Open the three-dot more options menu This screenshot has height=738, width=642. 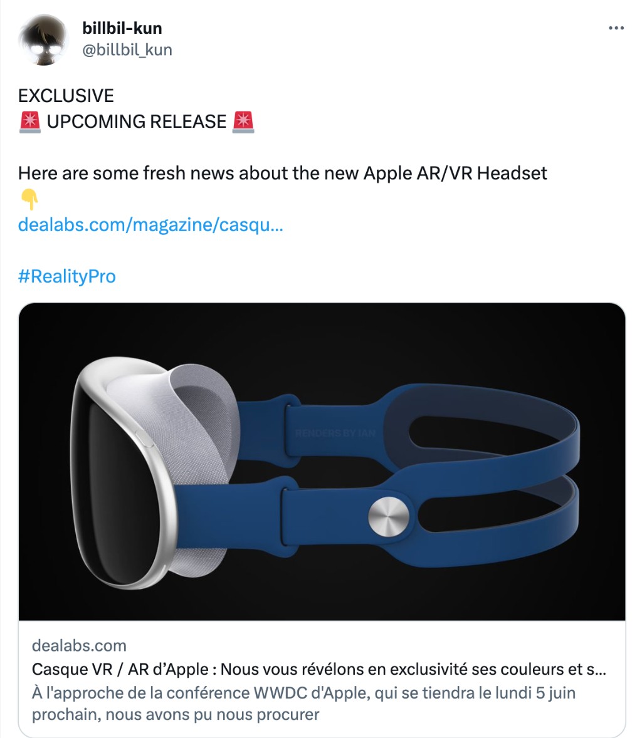point(616,28)
